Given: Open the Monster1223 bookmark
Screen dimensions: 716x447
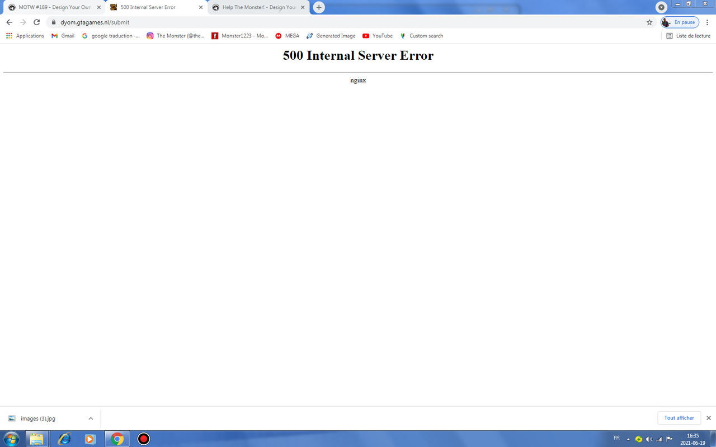Looking at the screenshot, I should point(240,36).
